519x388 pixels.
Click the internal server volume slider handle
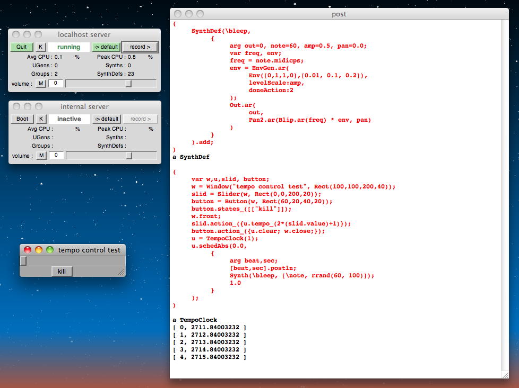click(x=128, y=156)
